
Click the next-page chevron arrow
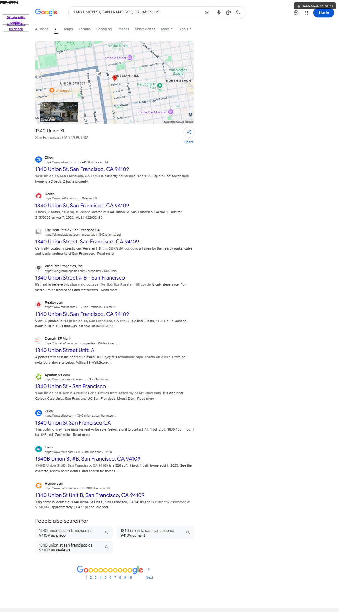pyautogui.click(x=149, y=569)
